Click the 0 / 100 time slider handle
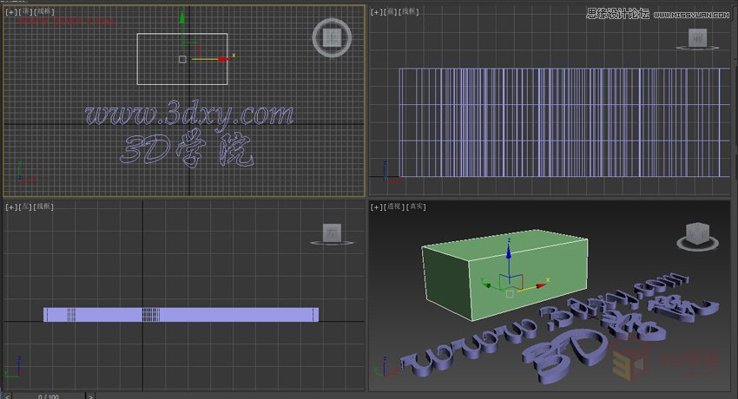738x399 pixels. click(x=49, y=396)
